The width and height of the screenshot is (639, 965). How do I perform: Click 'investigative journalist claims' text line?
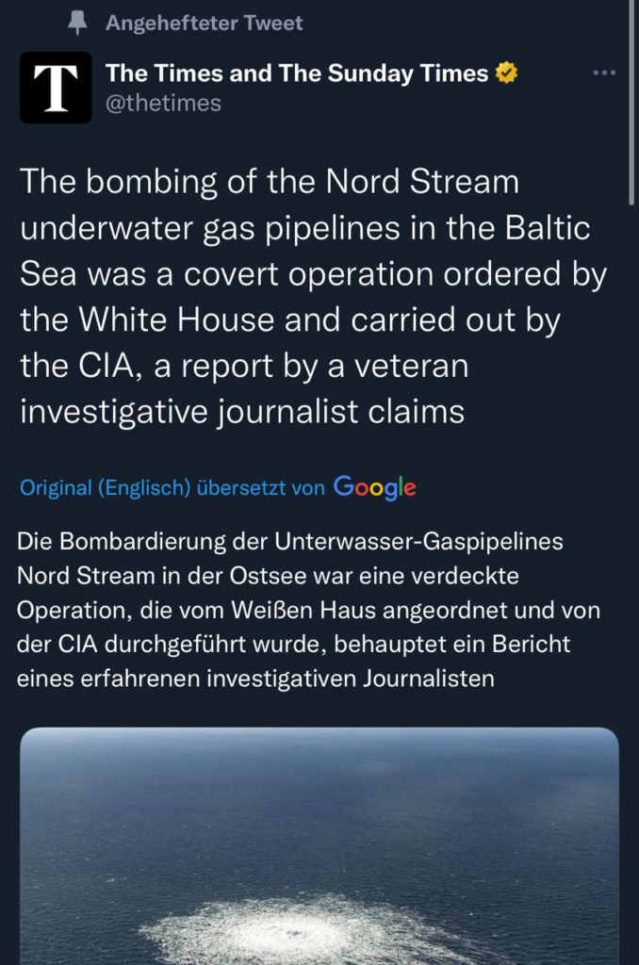point(242,412)
